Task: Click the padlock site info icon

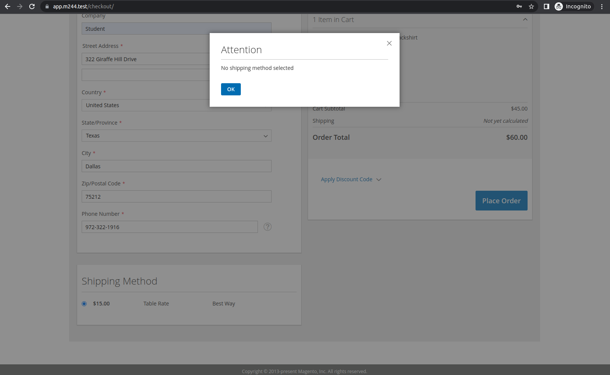Action: [x=47, y=6]
